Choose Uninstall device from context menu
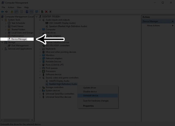 (98, 96)
